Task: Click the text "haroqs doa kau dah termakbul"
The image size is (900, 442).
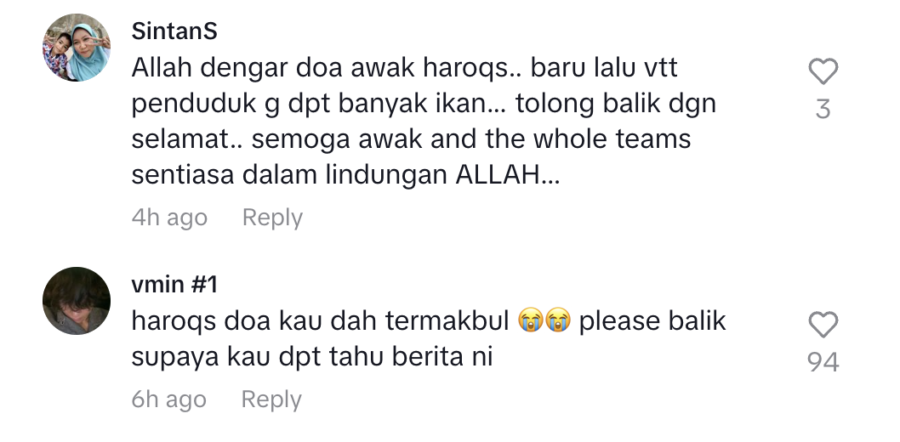Action: (x=321, y=321)
